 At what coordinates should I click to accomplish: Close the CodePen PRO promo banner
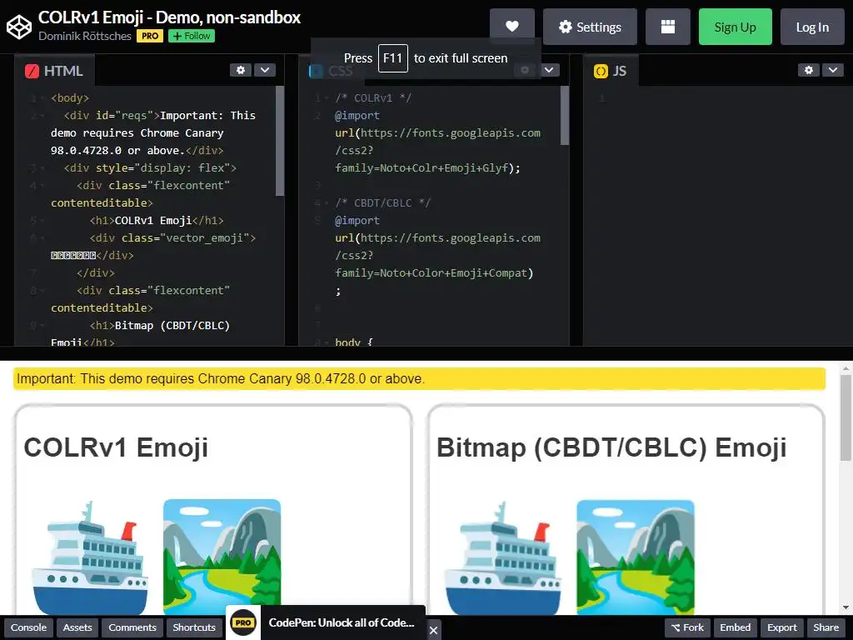[433, 630]
